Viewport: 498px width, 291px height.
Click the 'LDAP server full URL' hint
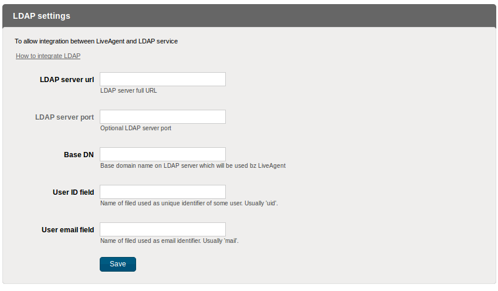click(x=128, y=90)
